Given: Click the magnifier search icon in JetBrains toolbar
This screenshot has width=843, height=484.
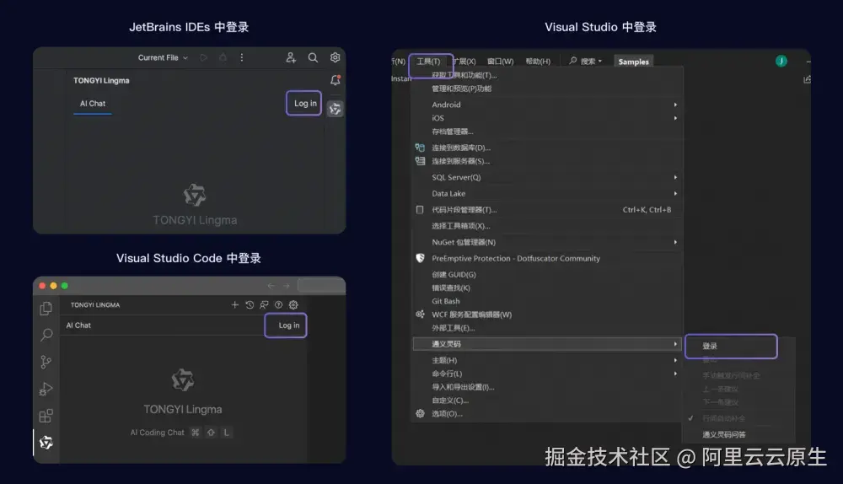Looking at the screenshot, I should pyautogui.click(x=313, y=57).
